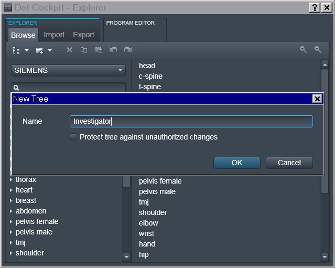Select hip in the right list

[x=144, y=254]
